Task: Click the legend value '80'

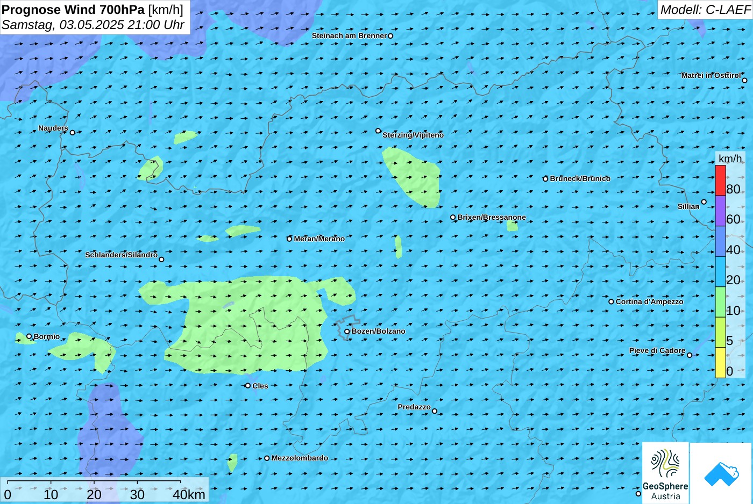Action: tap(733, 189)
